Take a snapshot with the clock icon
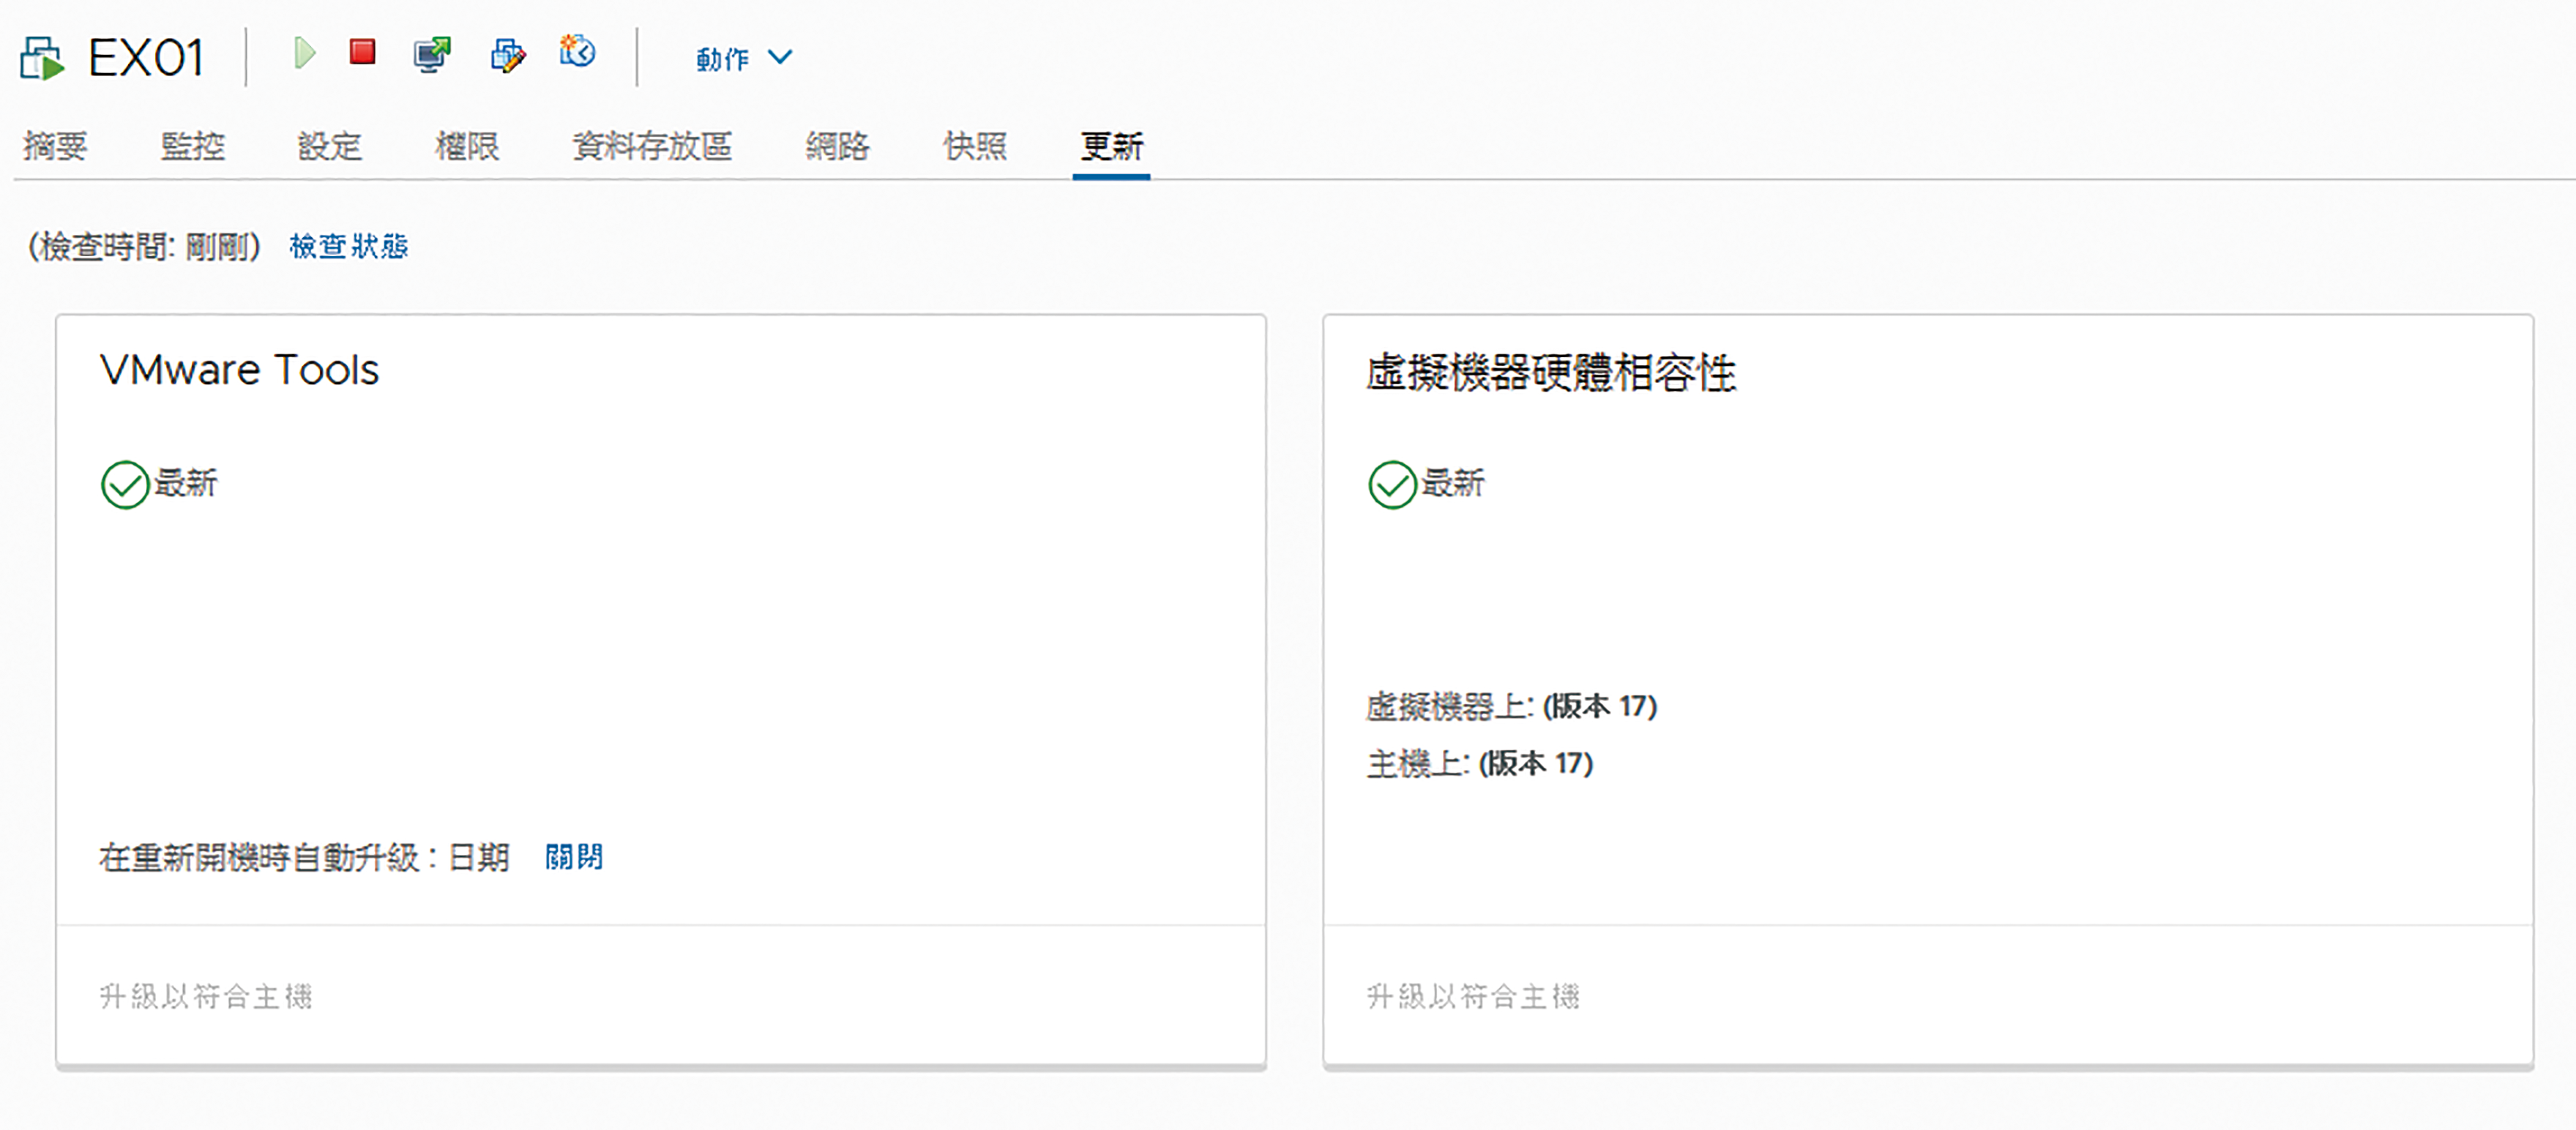This screenshot has width=2576, height=1130. coord(577,51)
